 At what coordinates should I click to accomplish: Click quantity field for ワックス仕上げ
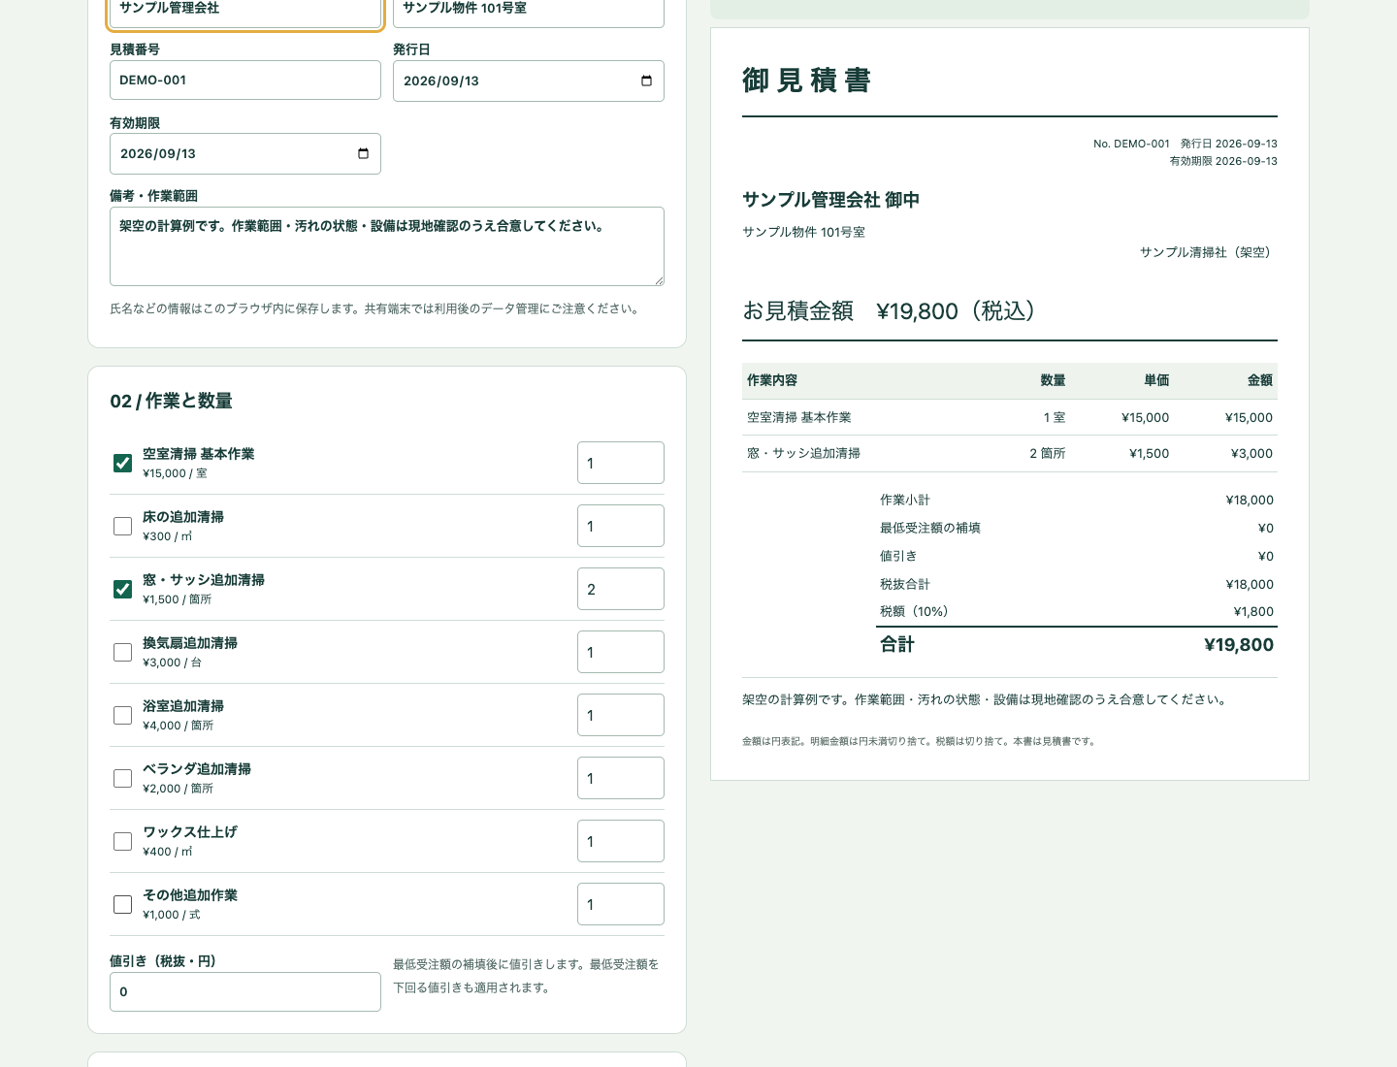pos(621,841)
